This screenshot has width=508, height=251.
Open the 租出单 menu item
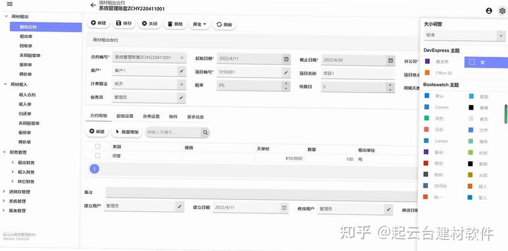(25, 37)
